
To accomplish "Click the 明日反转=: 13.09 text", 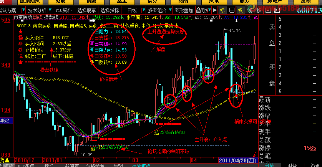I will pos(108,62).
